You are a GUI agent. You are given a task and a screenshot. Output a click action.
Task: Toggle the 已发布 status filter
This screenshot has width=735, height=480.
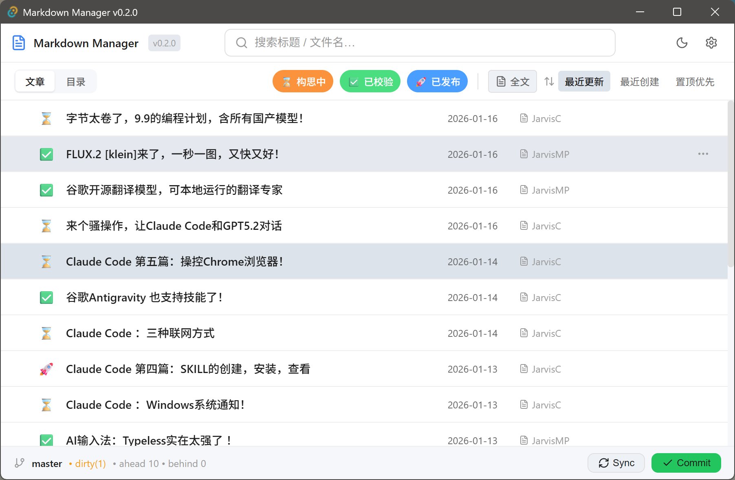pos(437,81)
